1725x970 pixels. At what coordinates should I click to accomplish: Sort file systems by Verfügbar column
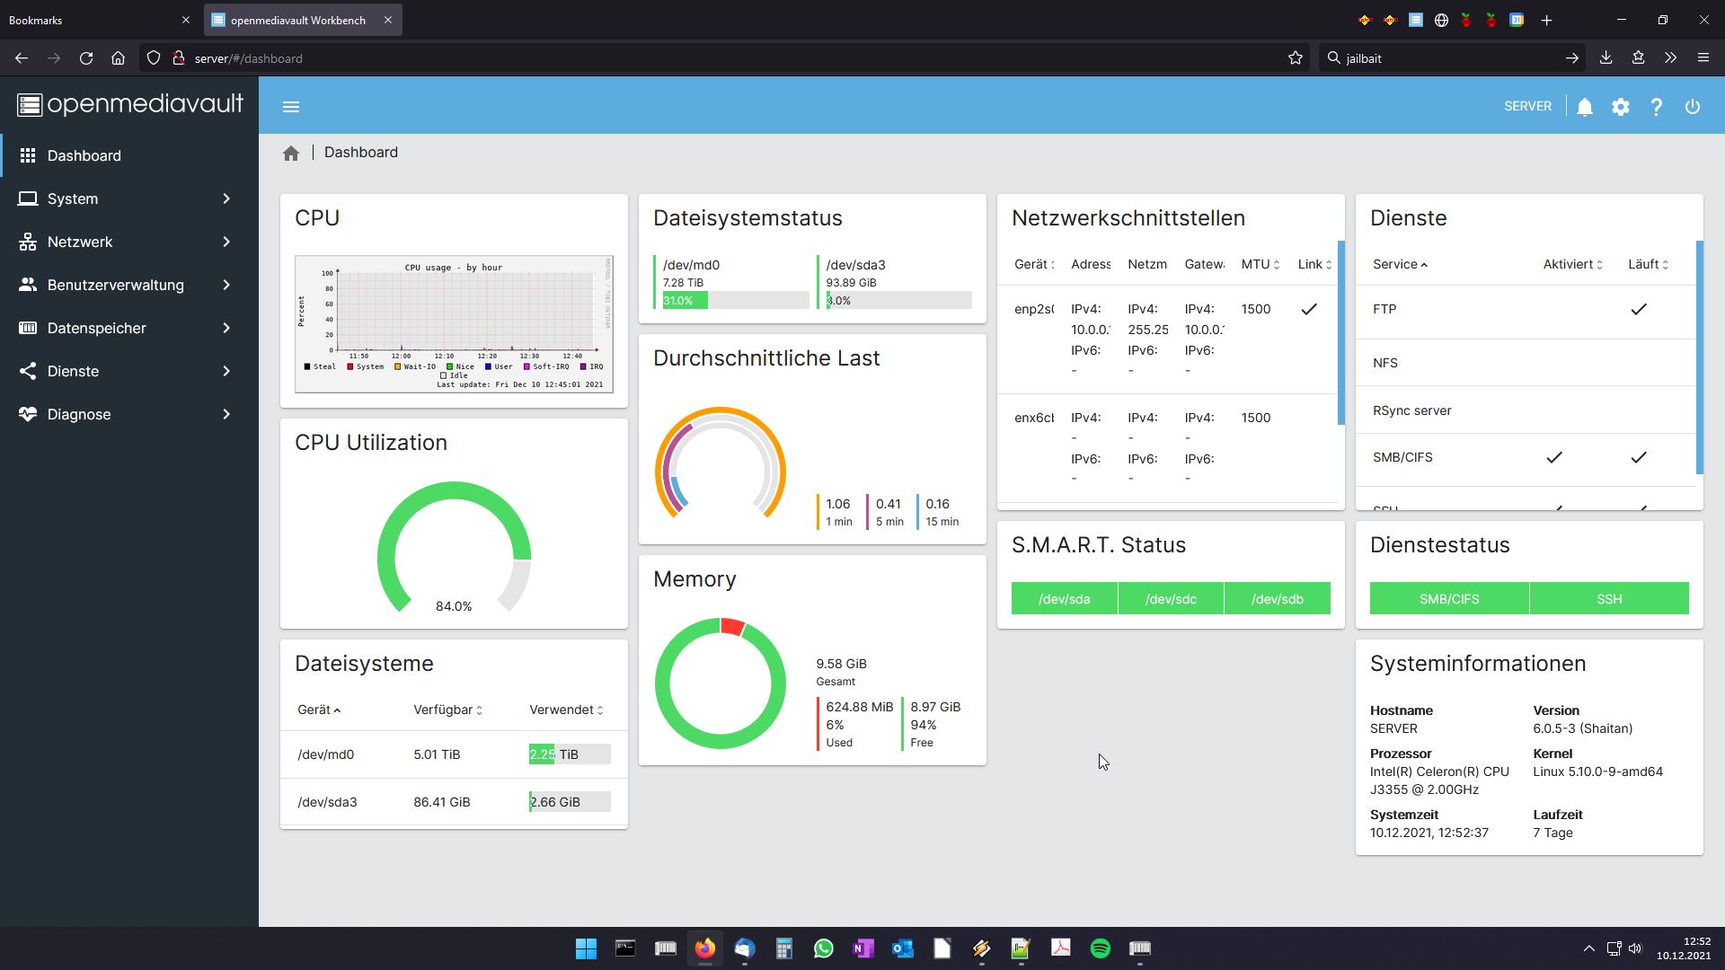(447, 710)
